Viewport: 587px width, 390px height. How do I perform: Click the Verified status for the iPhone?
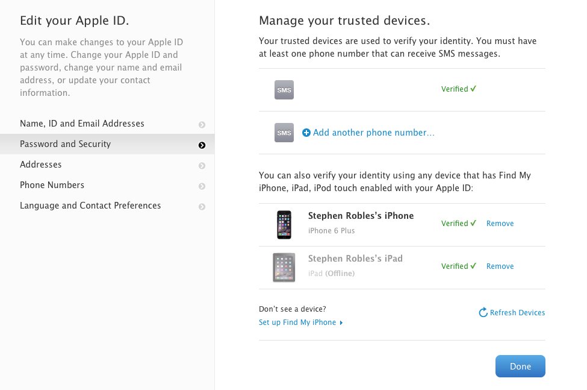pyautogui.click(x=459, y=223)
